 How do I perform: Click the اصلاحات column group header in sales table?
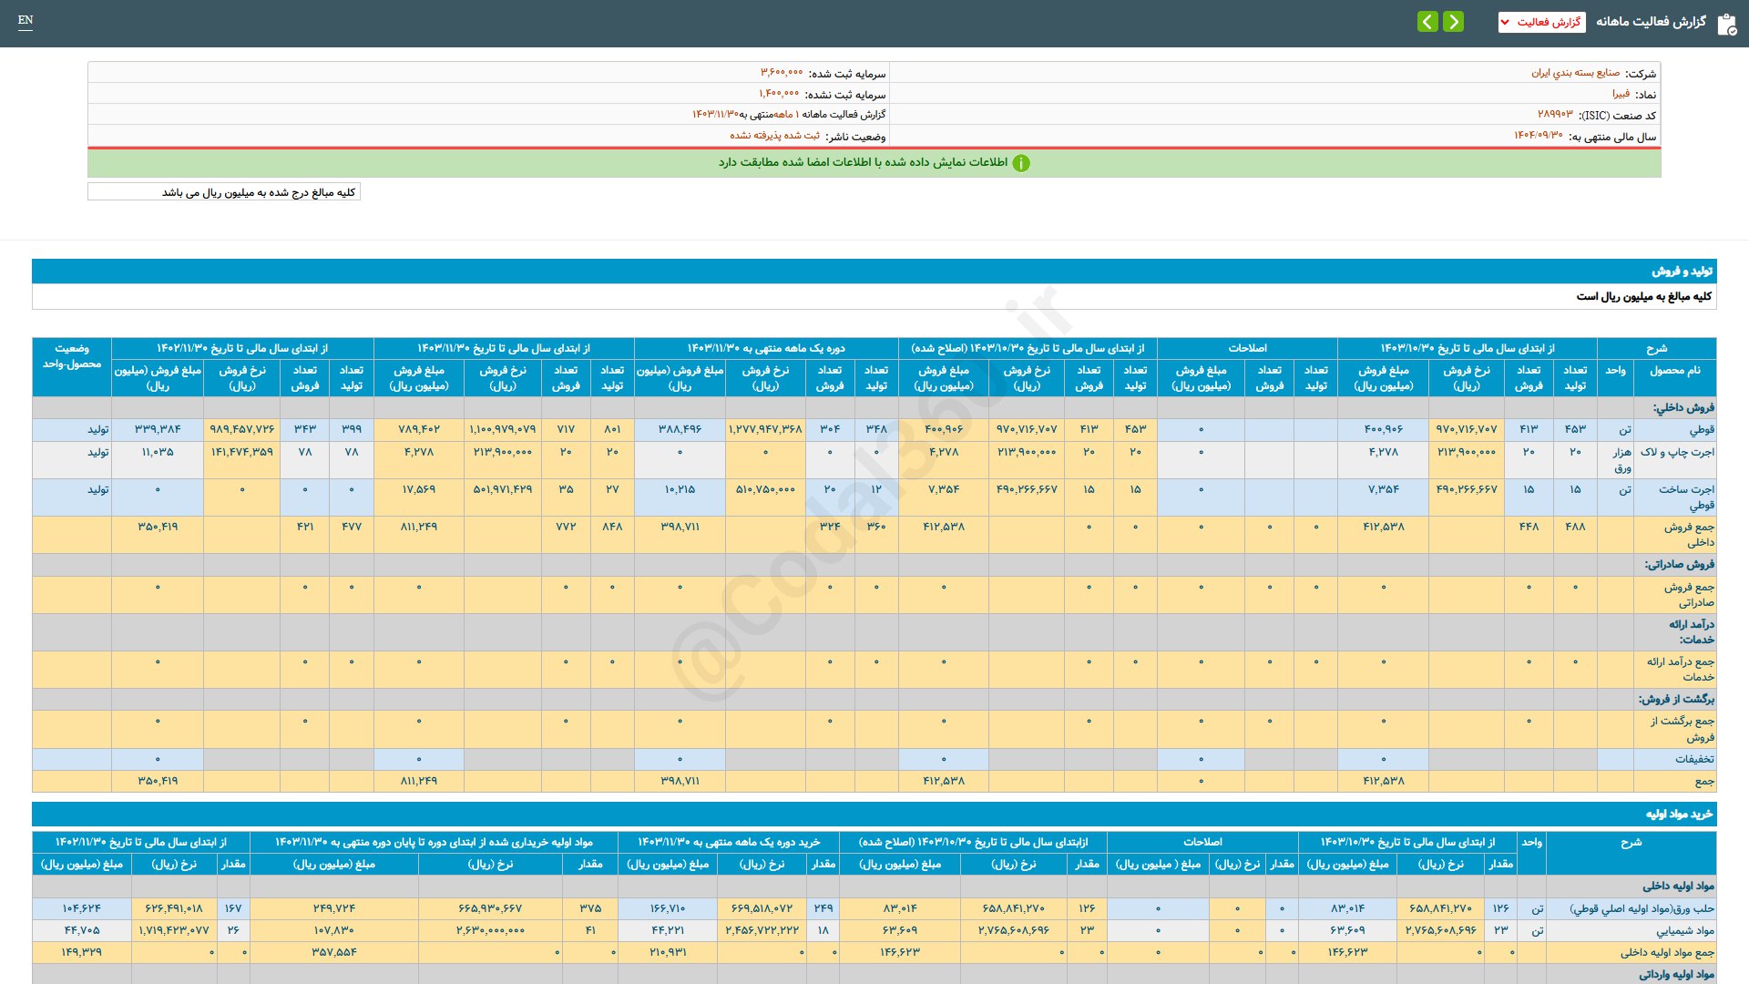point(1247,348)
